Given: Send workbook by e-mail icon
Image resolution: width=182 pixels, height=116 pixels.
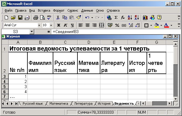Looking at the screenshot, I should (x=27, y=18).
